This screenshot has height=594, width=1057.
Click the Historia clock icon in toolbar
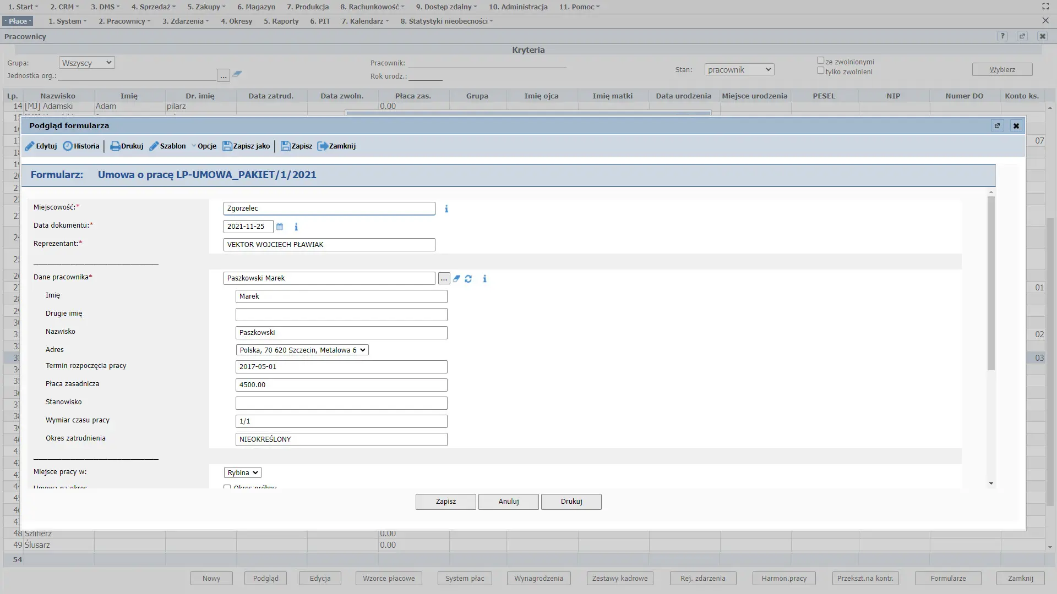68,146
